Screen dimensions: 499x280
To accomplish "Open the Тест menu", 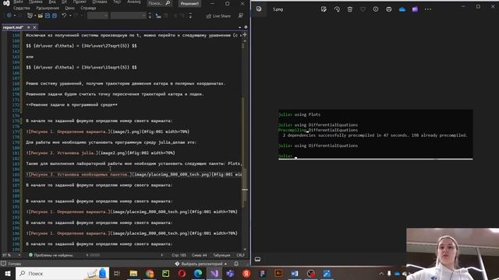I will (x=117, y=2).
